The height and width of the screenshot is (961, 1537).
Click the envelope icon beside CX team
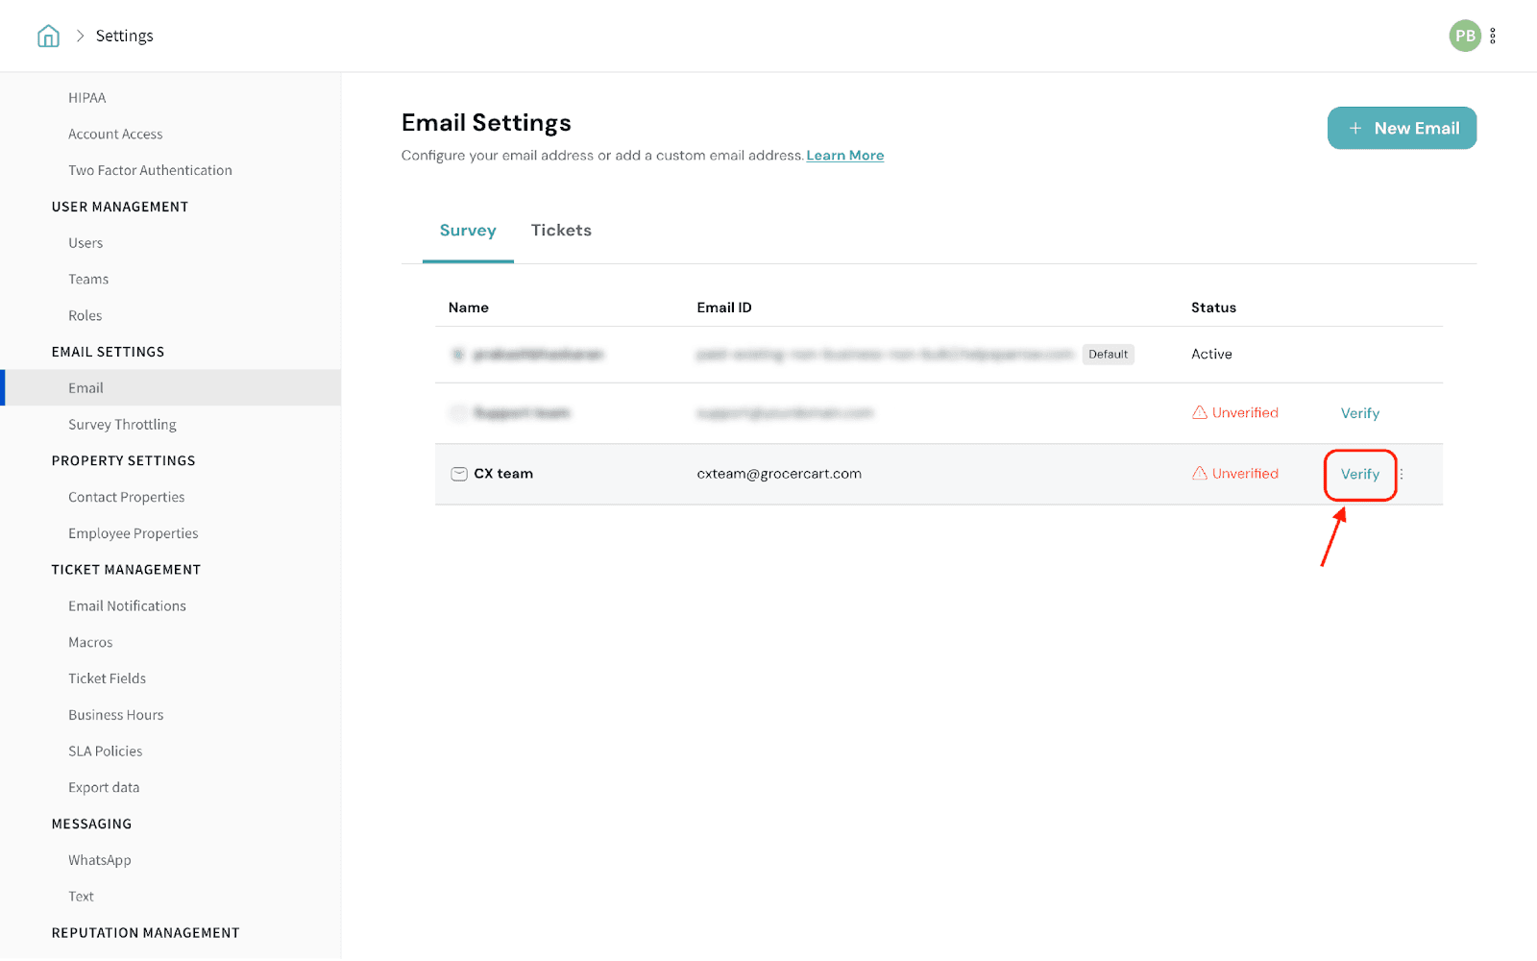(459, 474)
